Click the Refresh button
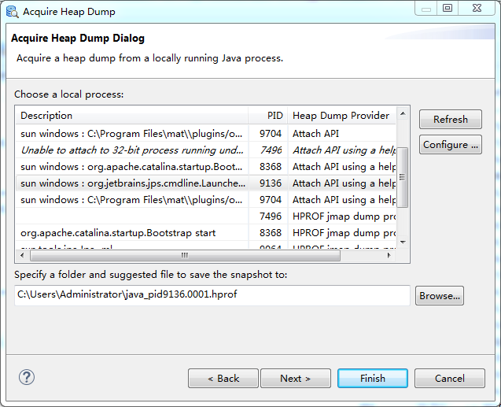Viewport: 501px width, 407px height. (450, 119)
